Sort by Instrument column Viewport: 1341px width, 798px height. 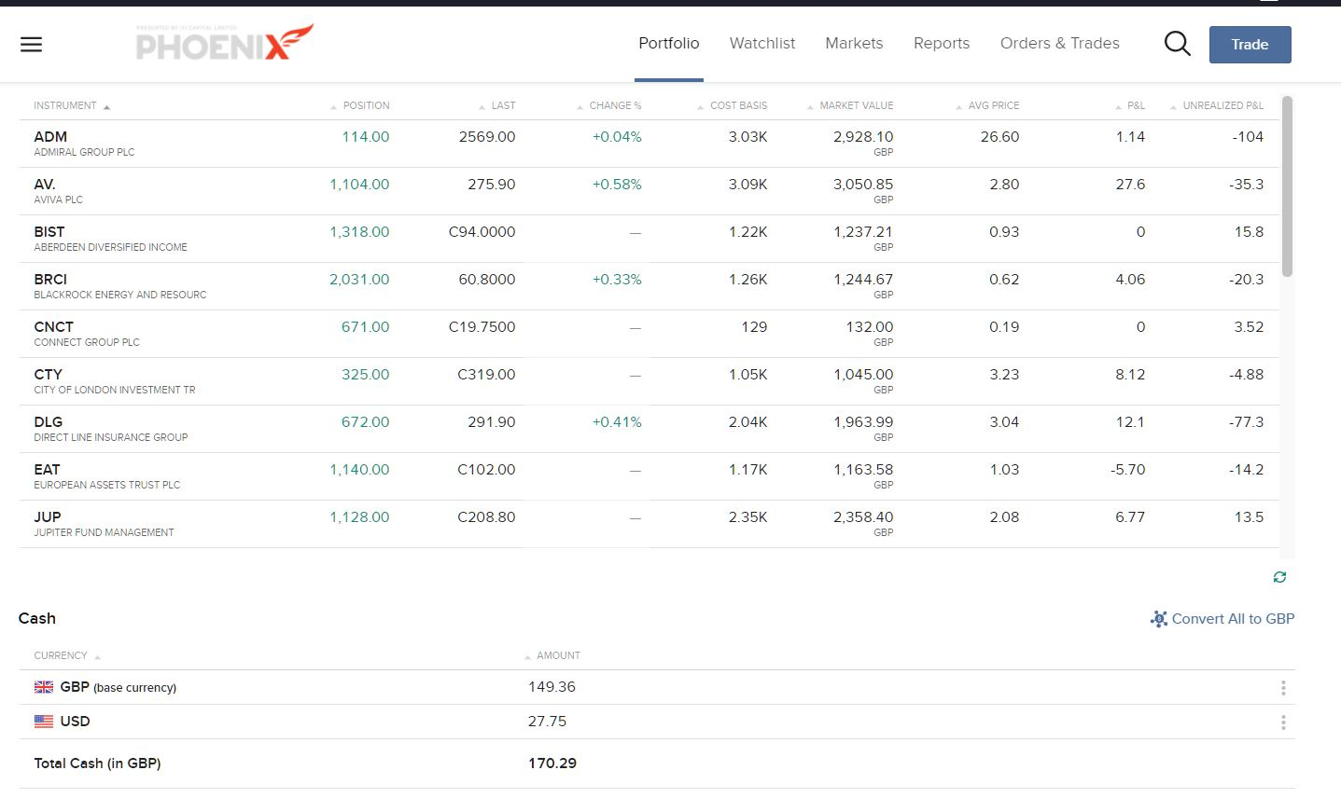click(72, 105)
